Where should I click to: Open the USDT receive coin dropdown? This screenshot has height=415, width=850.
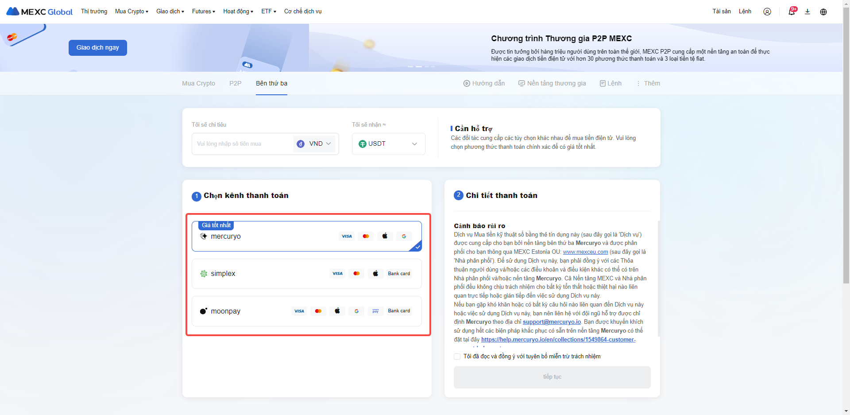[388, 144]
